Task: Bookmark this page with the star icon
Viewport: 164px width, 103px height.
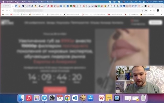Action: pos(146,10)
